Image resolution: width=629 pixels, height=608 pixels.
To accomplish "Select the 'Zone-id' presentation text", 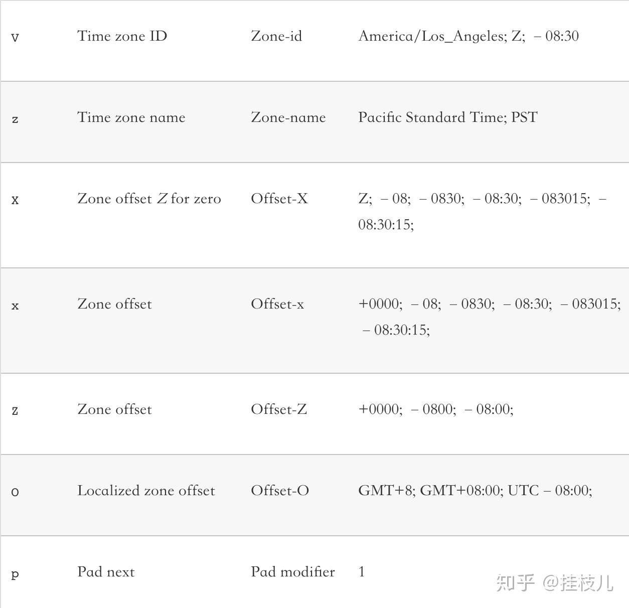I will click(x=276, y=36).
